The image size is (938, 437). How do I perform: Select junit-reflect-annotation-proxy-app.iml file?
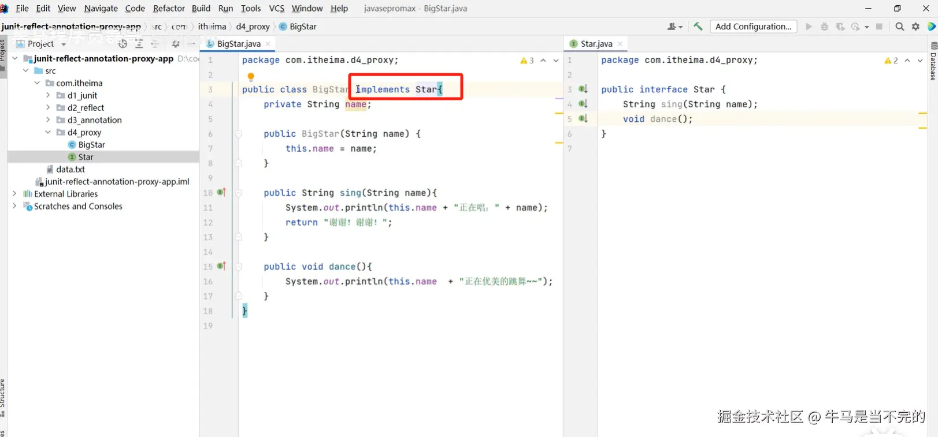[112, 181]
